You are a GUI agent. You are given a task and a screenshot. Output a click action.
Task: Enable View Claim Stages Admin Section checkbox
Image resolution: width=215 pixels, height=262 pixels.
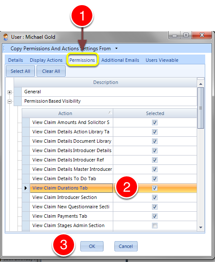pos(155,225)
